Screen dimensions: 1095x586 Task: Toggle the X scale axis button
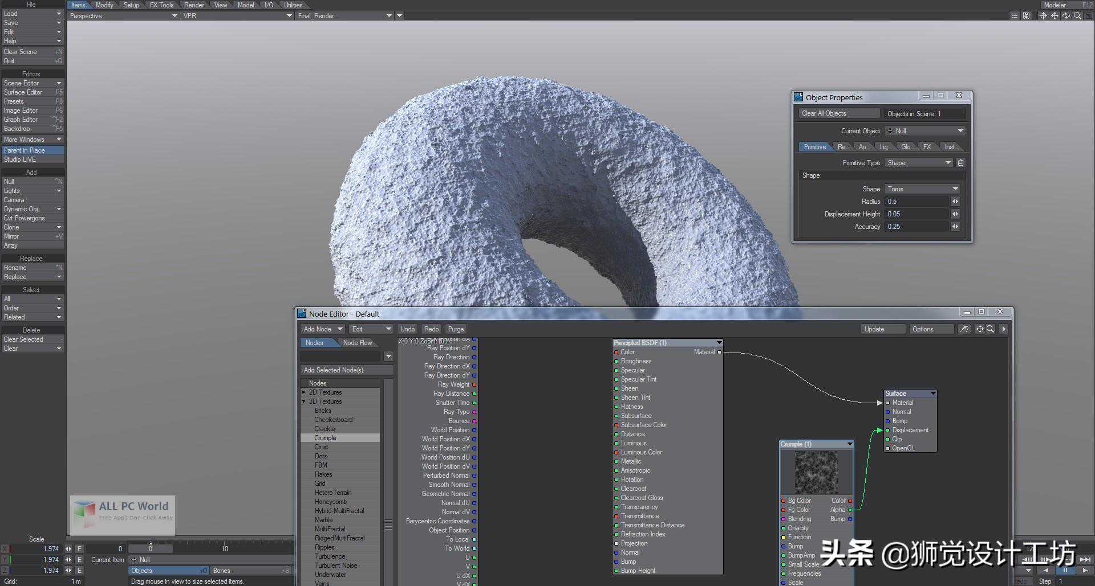coord(5,549)
